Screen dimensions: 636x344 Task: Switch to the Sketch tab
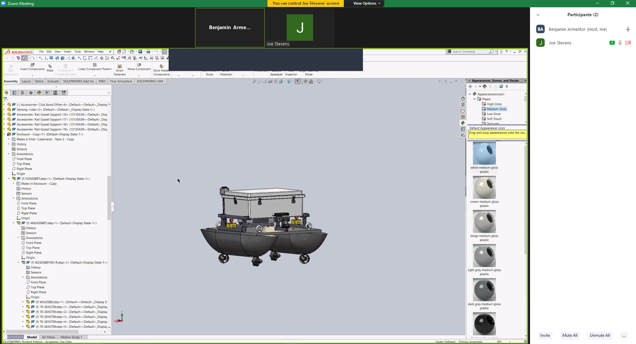39,81
